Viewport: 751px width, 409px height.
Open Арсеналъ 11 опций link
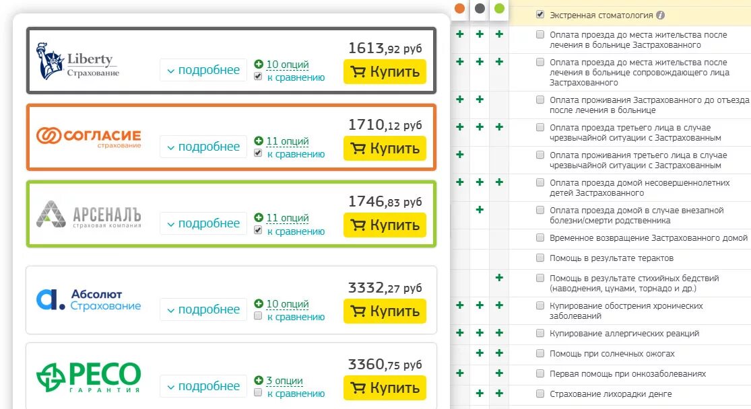[x=288, y=218]
